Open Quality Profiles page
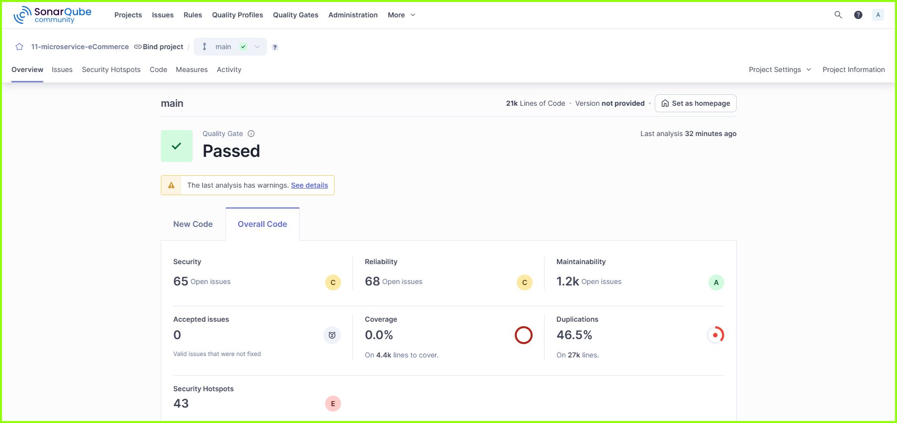This screenshot has width=897, height=423. pyautogui.click(x=238, y=15)
